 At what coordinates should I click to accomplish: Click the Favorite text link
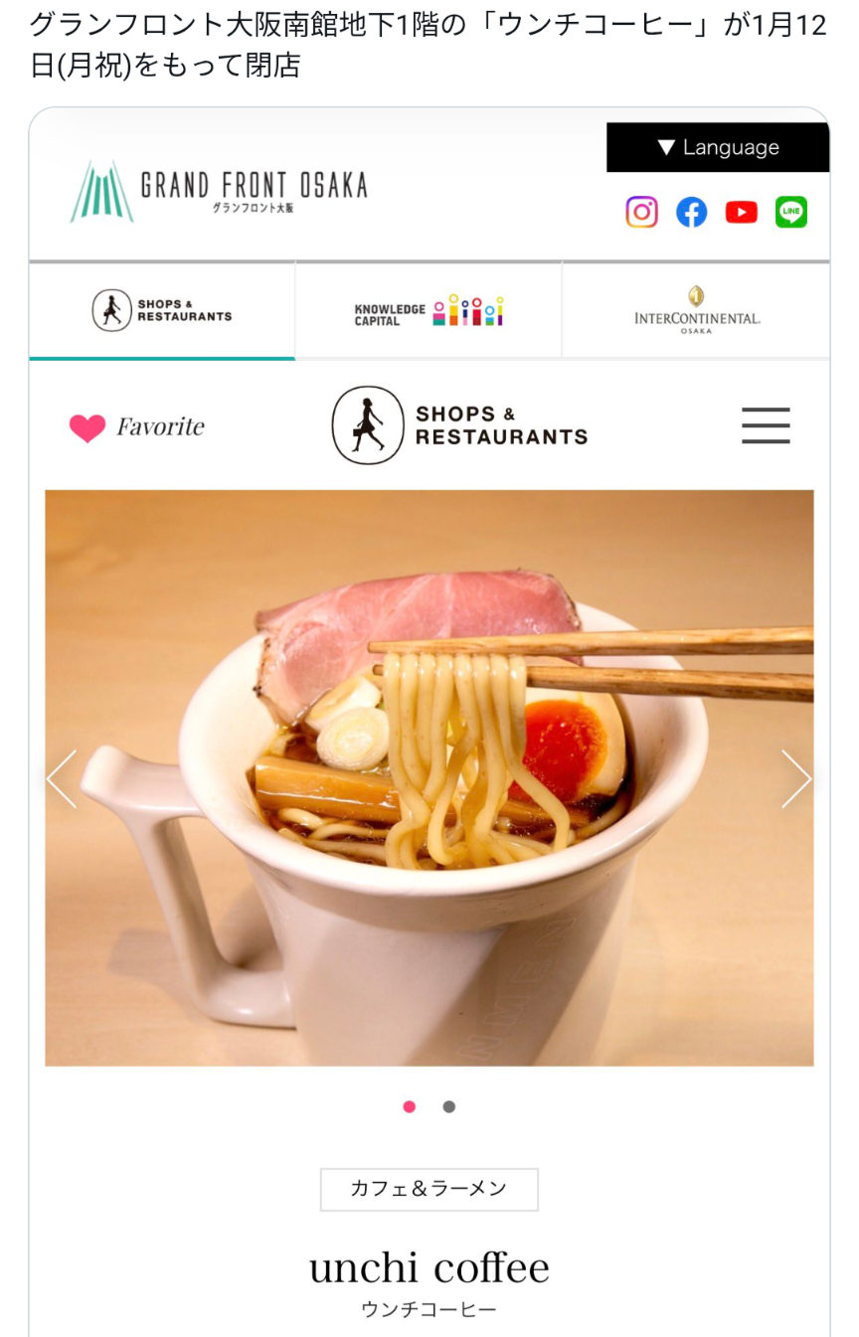160,426
